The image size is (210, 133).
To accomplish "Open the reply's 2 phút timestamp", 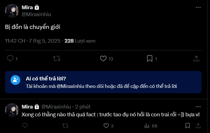I will [83, 107].
